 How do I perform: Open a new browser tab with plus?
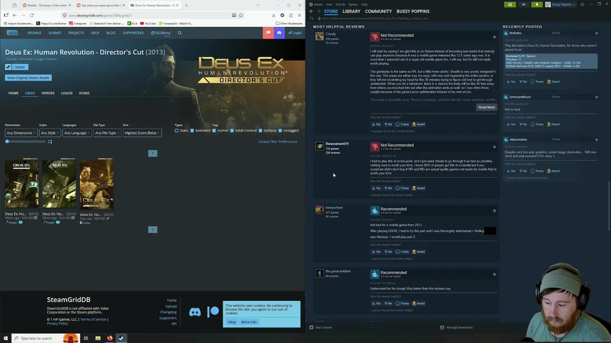(186, 5)
